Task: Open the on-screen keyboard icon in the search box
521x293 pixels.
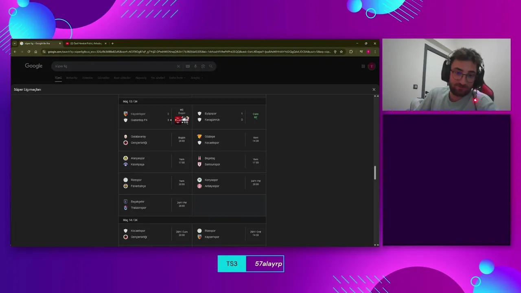Action: 188,66
